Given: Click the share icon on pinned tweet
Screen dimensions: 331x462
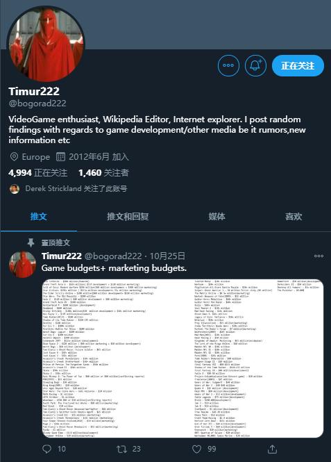Looking at the screenshot, I should point(272,449).
